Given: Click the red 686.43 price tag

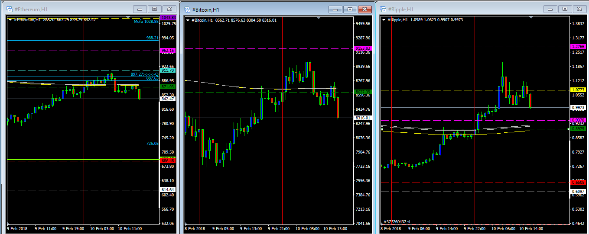Looking at the screenshot, I should 168,160.
